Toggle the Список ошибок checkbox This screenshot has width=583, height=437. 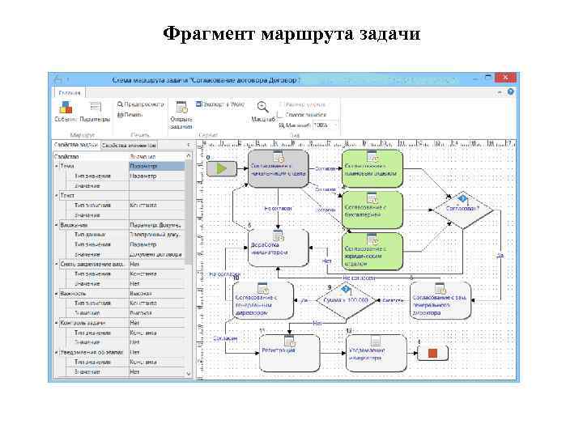click(282, 115)
